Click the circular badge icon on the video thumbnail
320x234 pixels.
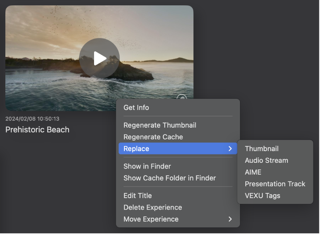click(x=181, y=99)
